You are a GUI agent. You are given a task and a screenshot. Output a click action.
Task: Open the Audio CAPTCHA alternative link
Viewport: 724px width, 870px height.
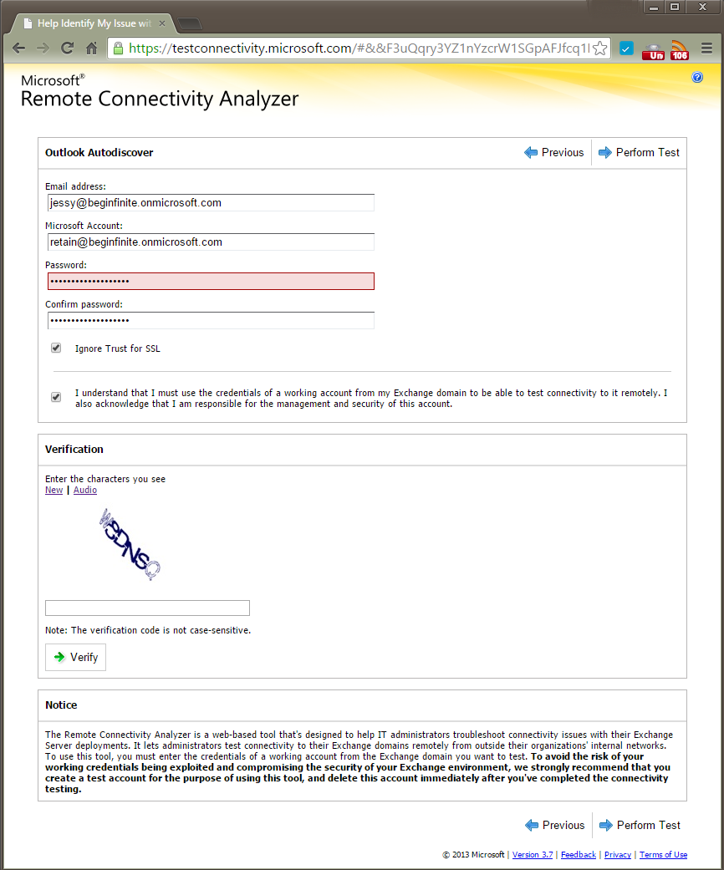[84, 490]
